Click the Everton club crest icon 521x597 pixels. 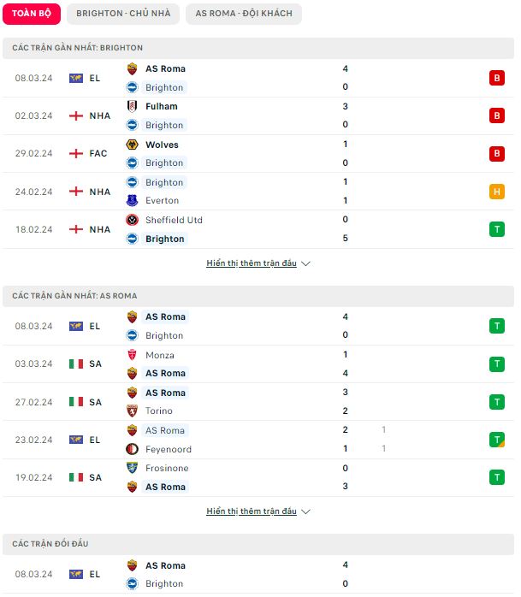point(132,200)
